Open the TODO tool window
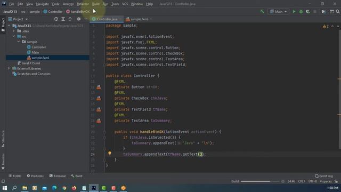The width and height of the screenshot is (341, 192). (15, 176)
